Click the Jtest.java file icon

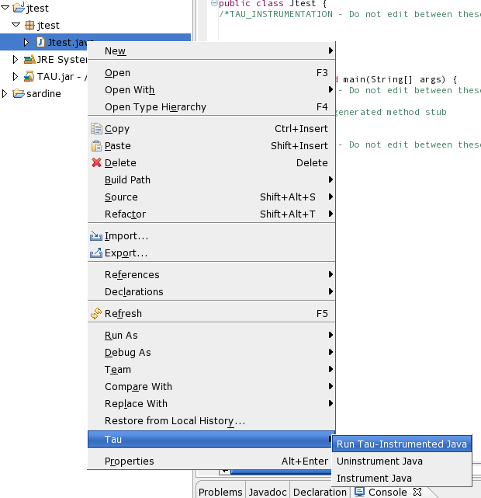pos(40,42)
